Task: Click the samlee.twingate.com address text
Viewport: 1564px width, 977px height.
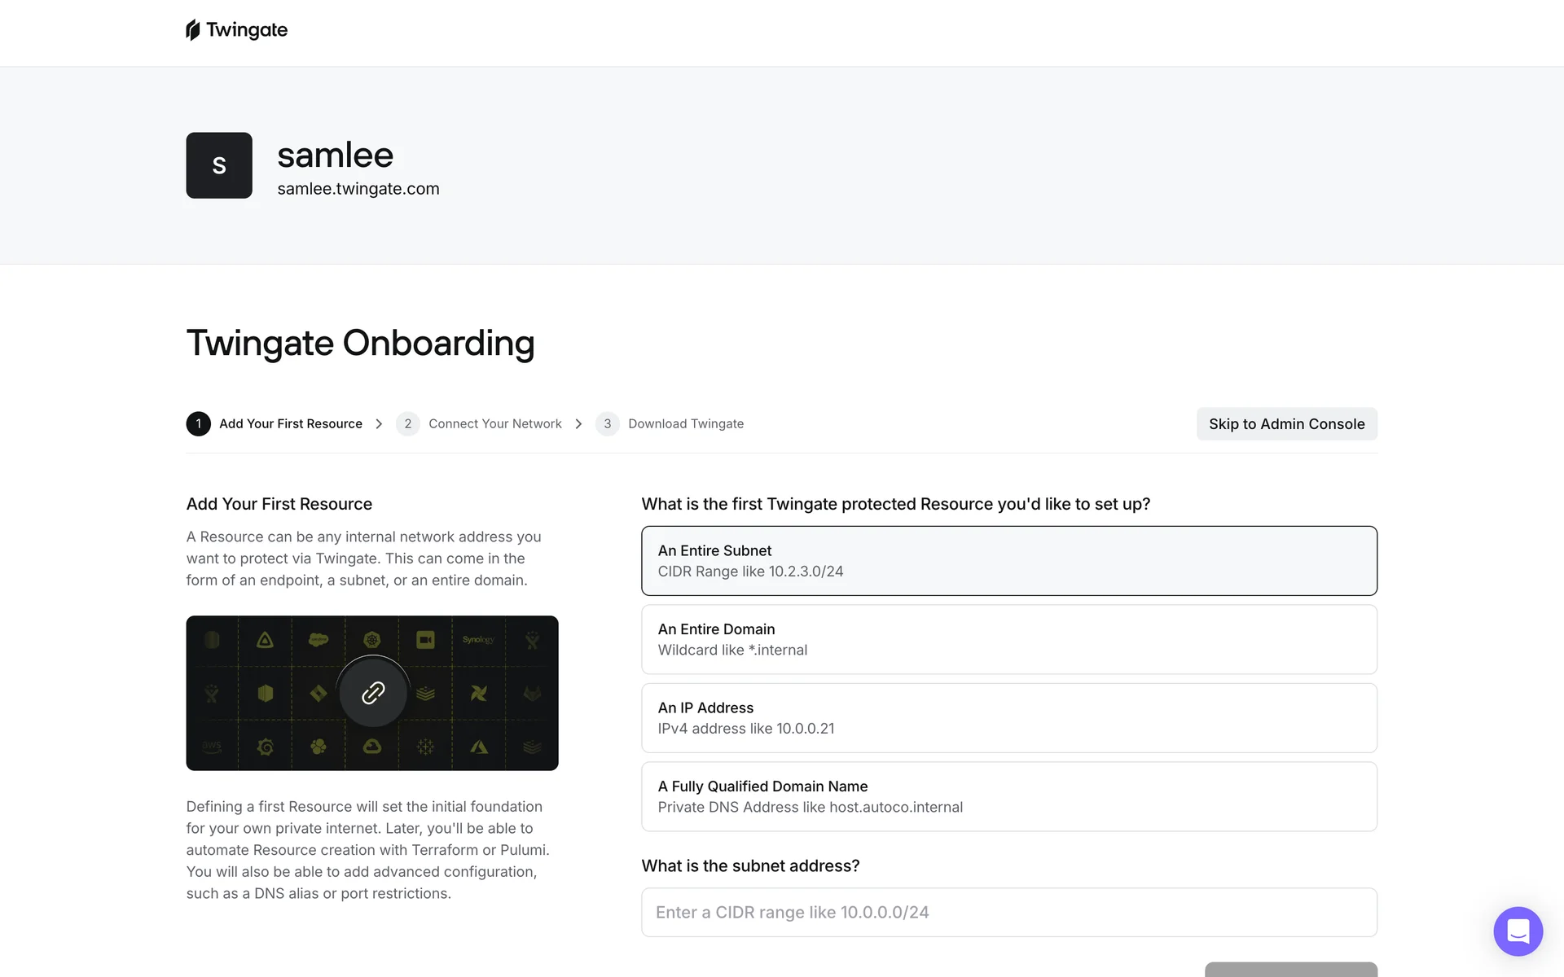Action: [x=358, y=189]
